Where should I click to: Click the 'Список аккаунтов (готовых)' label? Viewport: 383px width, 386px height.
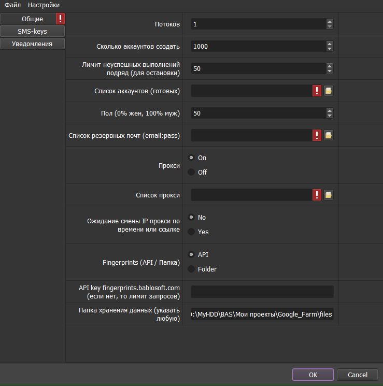click(x=137, y=91)
